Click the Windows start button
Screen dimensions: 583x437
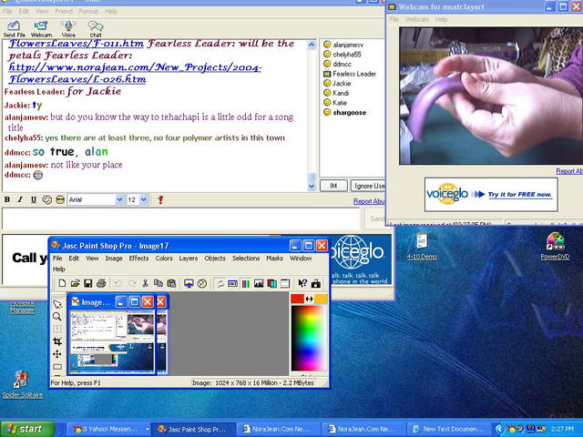tap(27, 429)
